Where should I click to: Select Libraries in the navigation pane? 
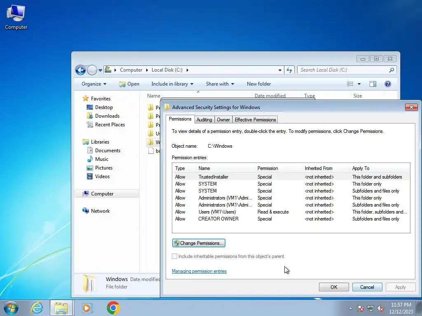point(96,142)
